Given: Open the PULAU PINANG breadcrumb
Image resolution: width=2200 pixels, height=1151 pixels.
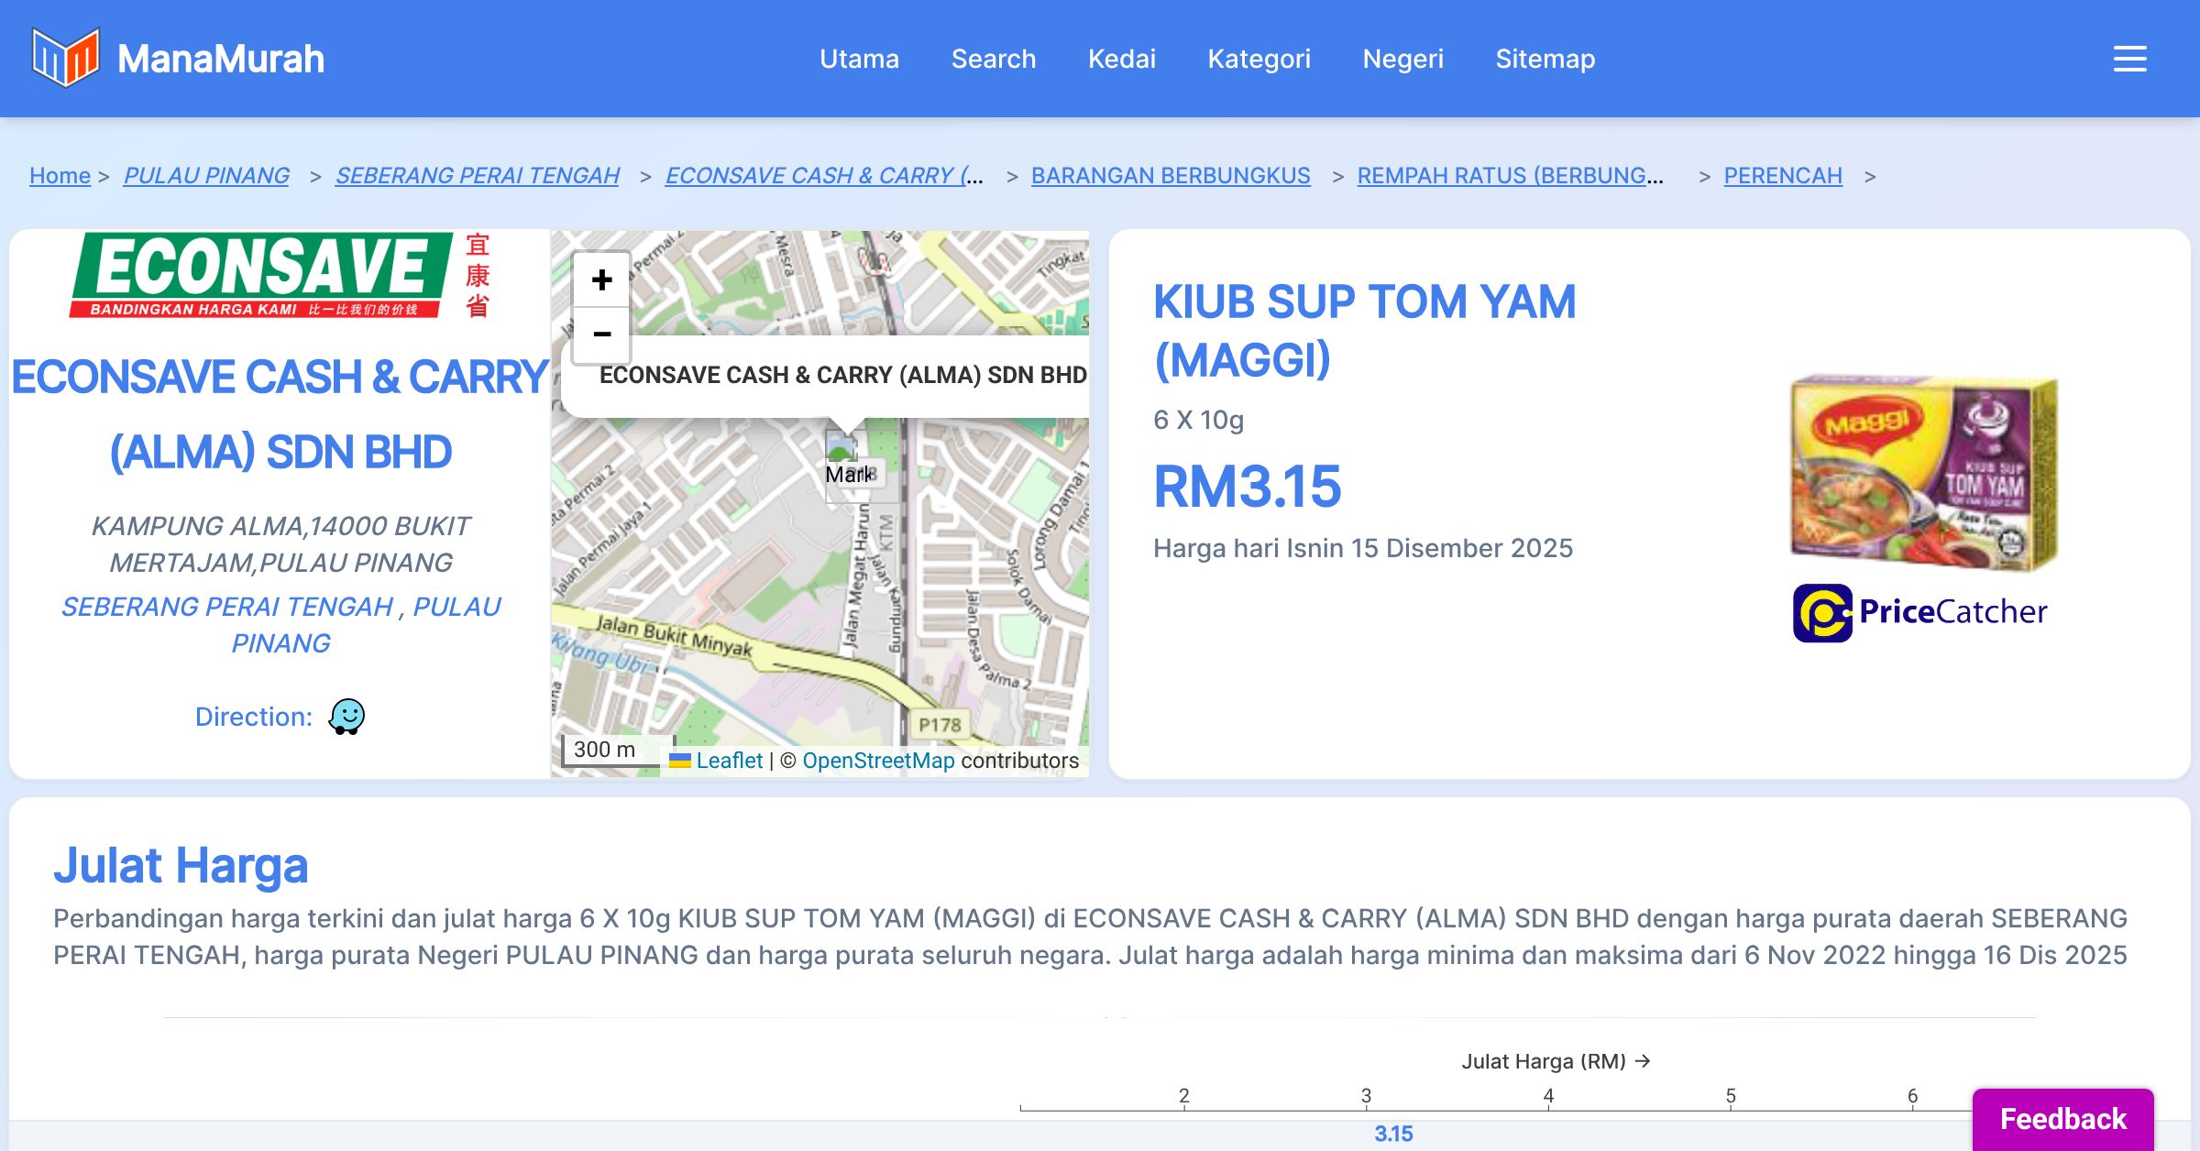Looking at the screenshot, I should click(x=206, y=175).
